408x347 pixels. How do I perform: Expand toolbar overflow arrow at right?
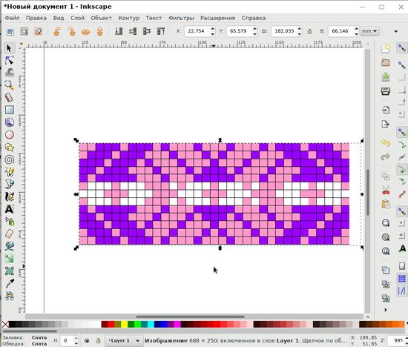tap(396, 31)
